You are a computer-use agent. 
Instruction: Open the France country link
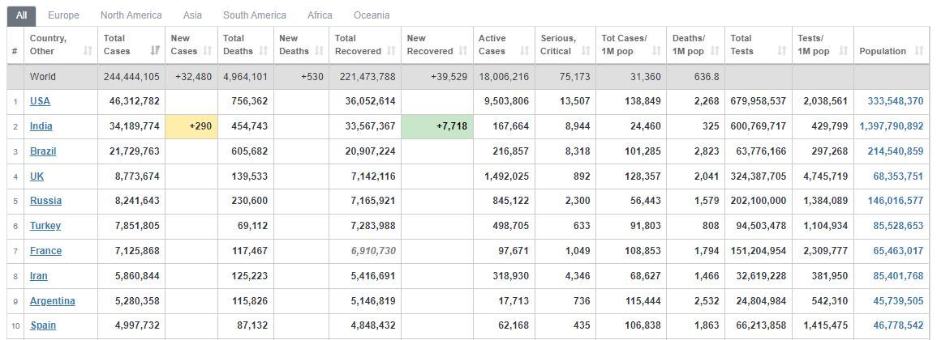pyautogui.click(x=45, y=251)
